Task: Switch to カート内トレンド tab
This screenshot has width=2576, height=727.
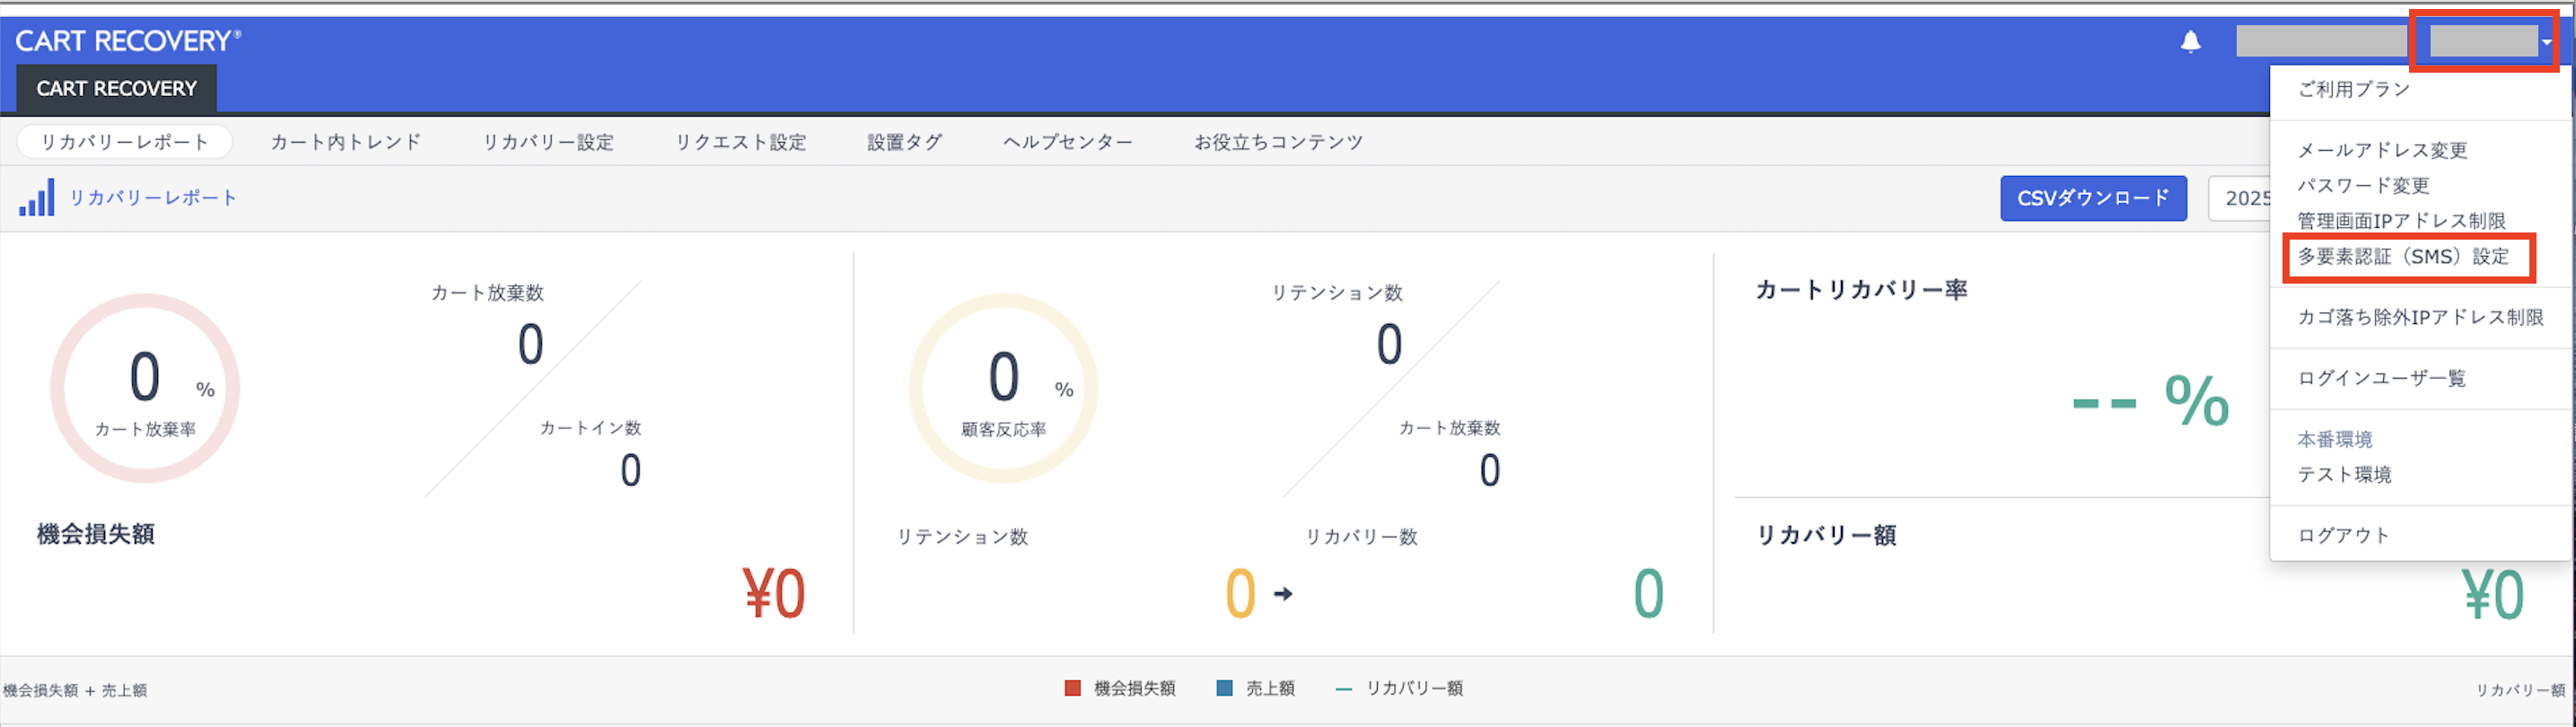Action: (346, 142)
